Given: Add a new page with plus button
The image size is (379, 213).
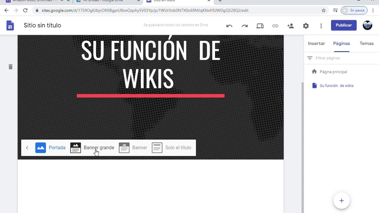Looking at the screenshot, I should click(x=341, y=201).
